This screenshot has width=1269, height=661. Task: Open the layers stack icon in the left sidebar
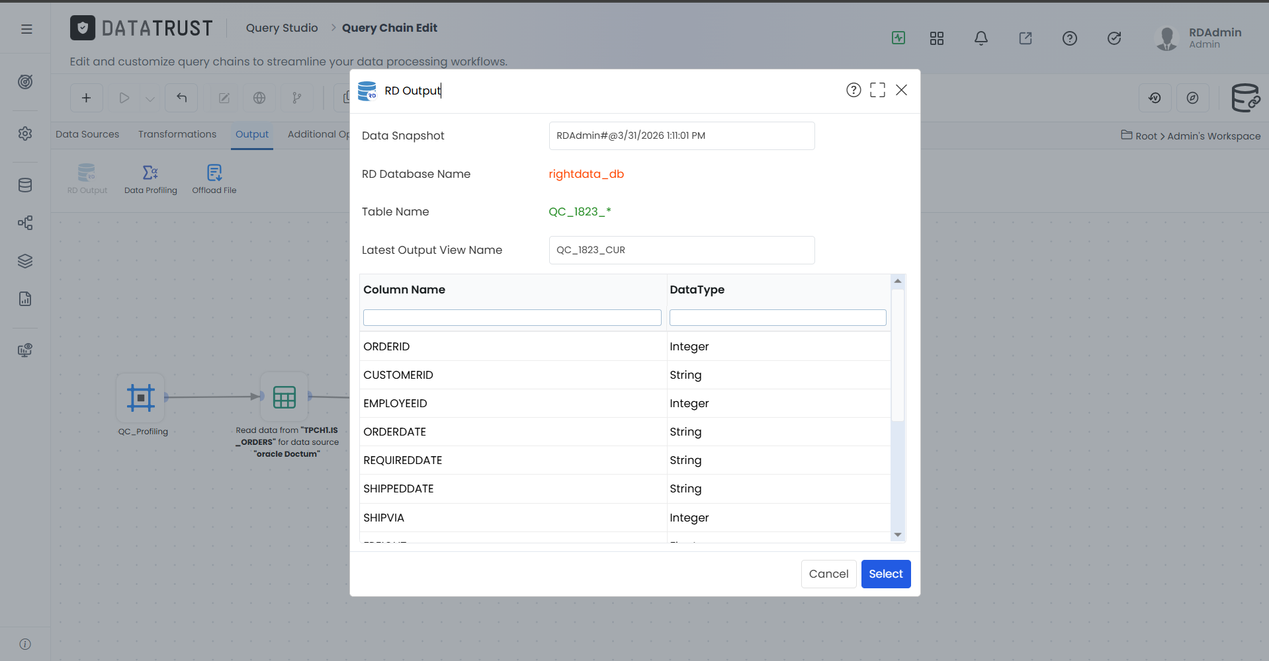click(x=25, y=261)
